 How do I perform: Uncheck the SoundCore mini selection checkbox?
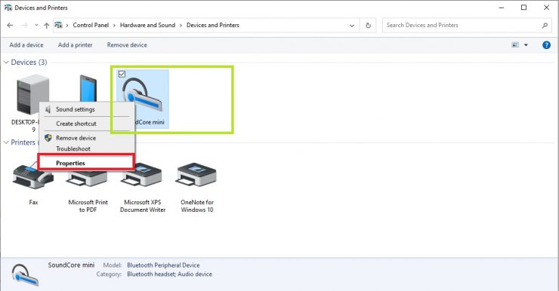point(122,74)
